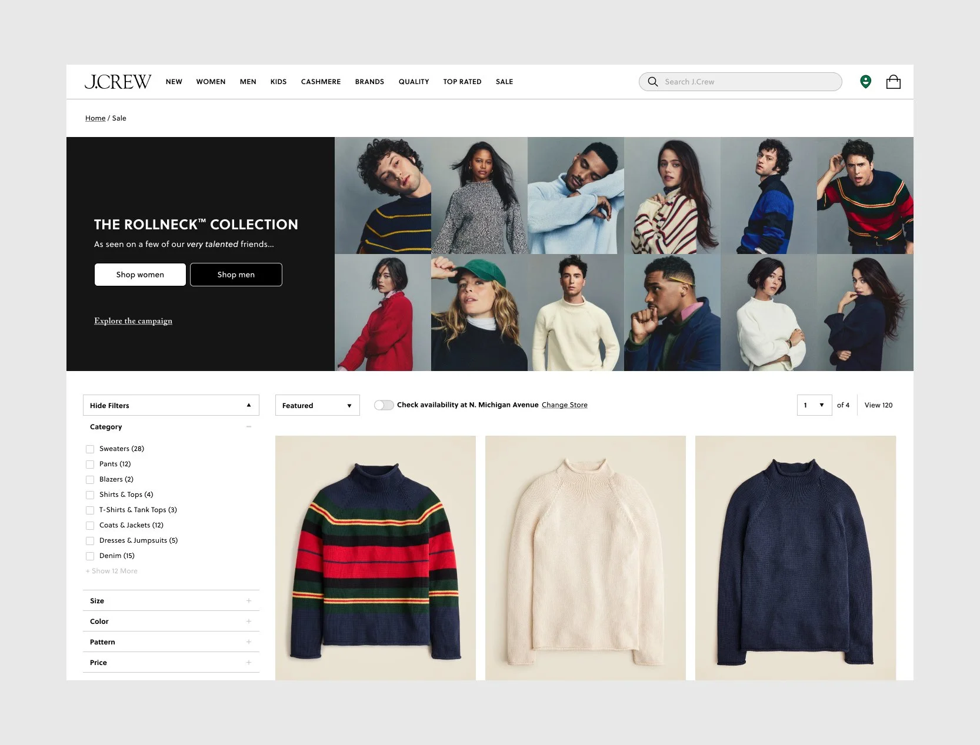Collapse the Category section minus icon
The width and height of the screenshot is (980, 745).
(x=249, y=427)
